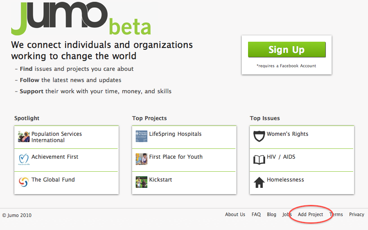Viewport: 368px width, 230px height.
Task: Open the Terms footer link
Action: (336, 215)
